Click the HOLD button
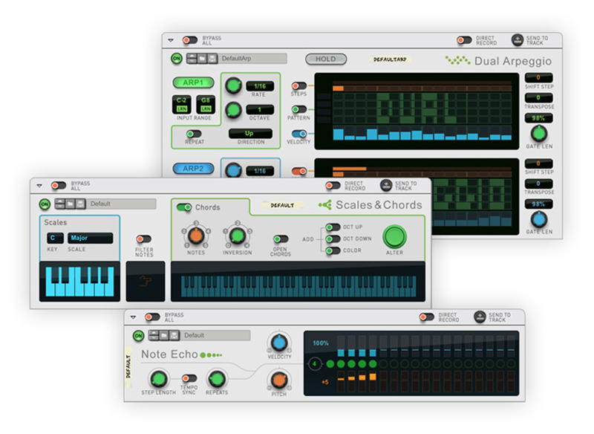Image resolution: width=594 pixels, height=434 pixels. click(x=326, y=59)
